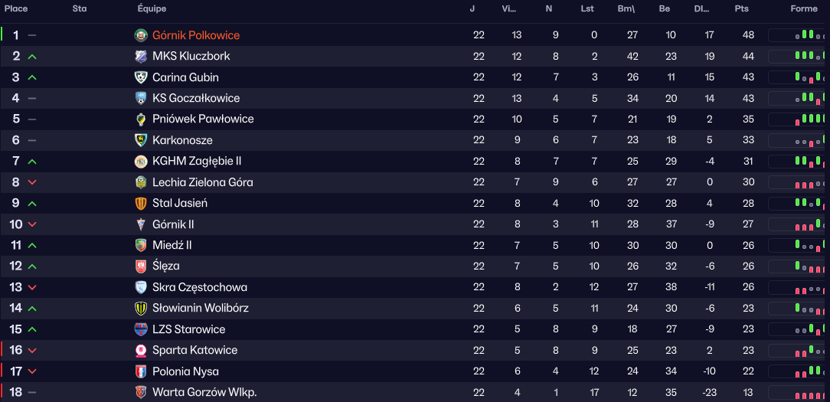Click the Ślęza club crest icon
830x402 pixels.
(141, 266)
